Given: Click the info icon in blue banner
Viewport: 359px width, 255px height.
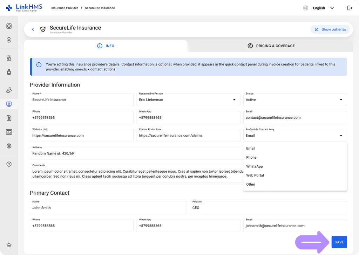Looking at the screenshot, I should pyautogui.click(x=39, y=65).
